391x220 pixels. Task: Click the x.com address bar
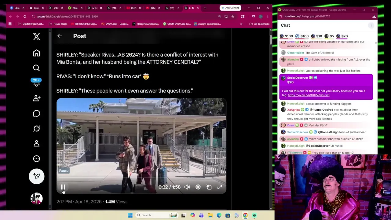coord(122,16)
